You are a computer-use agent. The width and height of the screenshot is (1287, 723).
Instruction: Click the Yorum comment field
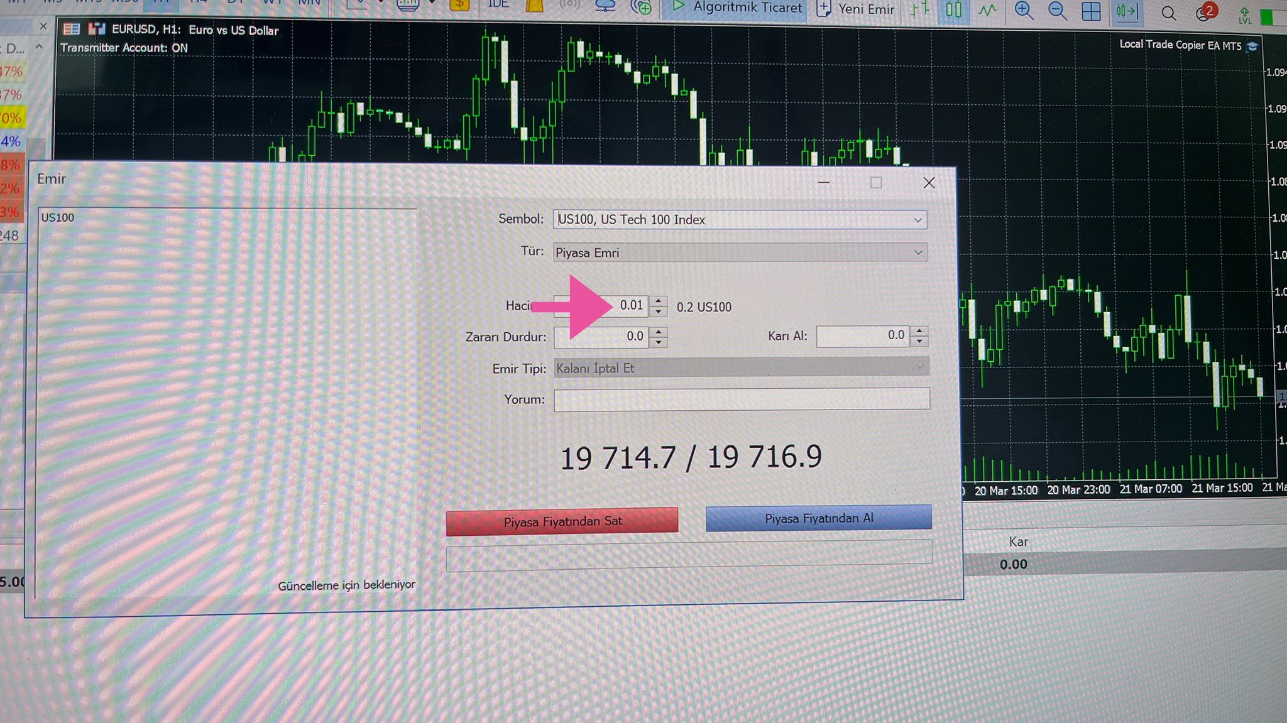click(x=742, y=399)
